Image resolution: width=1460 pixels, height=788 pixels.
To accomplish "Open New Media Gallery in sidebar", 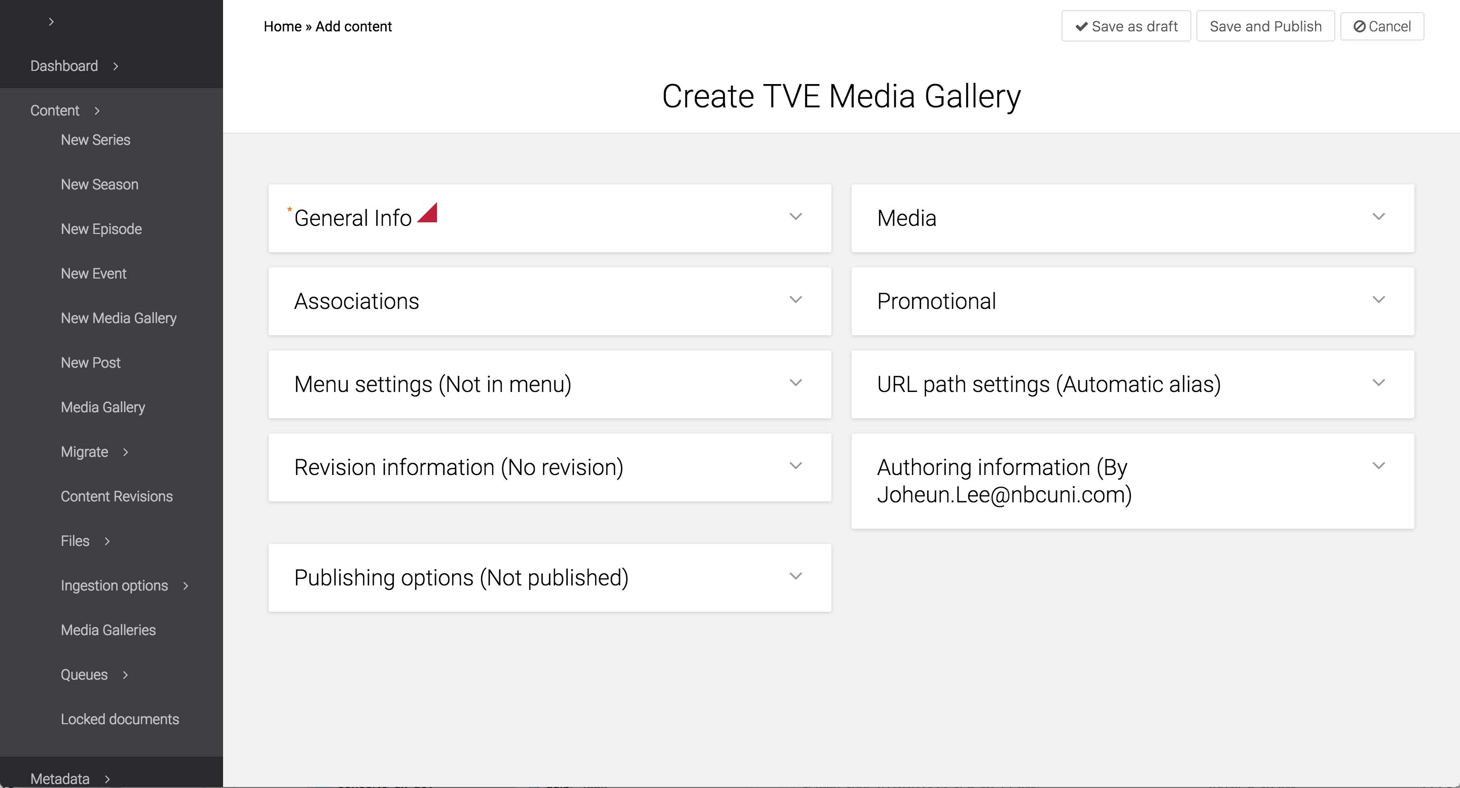I will pyautogui.click(x=119, y=318).
